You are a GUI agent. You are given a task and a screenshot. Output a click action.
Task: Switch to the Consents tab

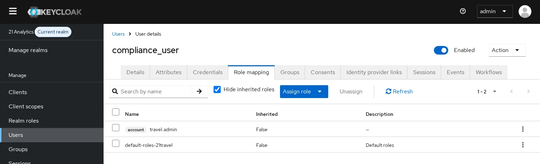pyautogui.click(x=323, y=72)
